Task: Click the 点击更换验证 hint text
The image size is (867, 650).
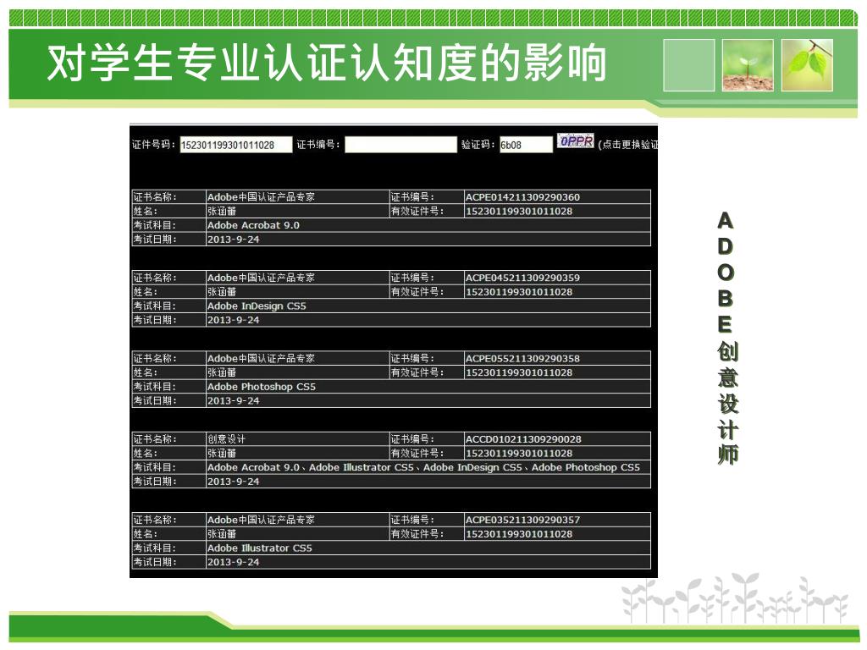Action: click(628, 145)
